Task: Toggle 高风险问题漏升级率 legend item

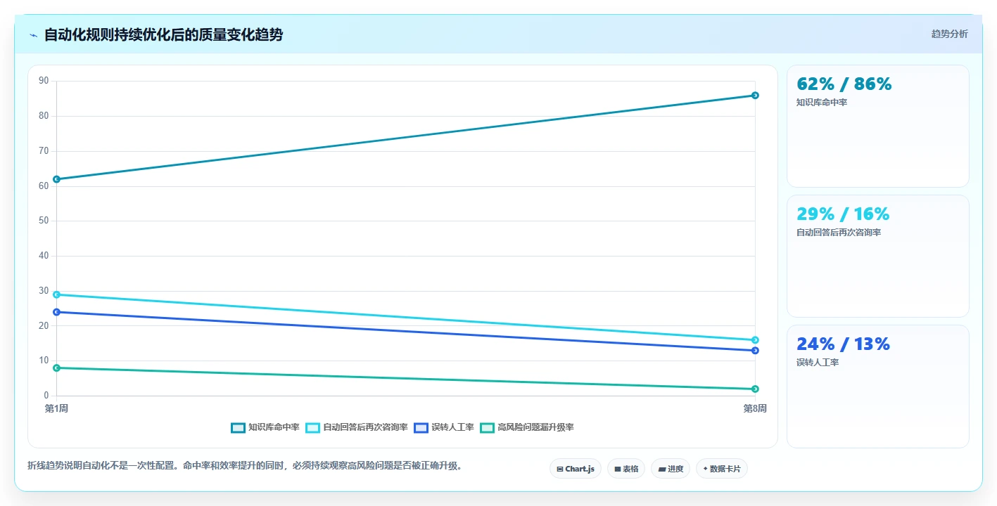Action: [527, 427]
